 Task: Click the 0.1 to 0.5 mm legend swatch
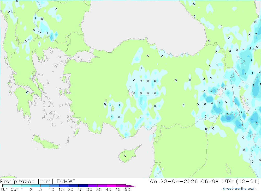point(7,186)
